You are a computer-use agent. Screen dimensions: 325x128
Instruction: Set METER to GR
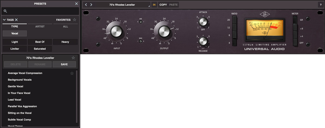click(295, 20)
